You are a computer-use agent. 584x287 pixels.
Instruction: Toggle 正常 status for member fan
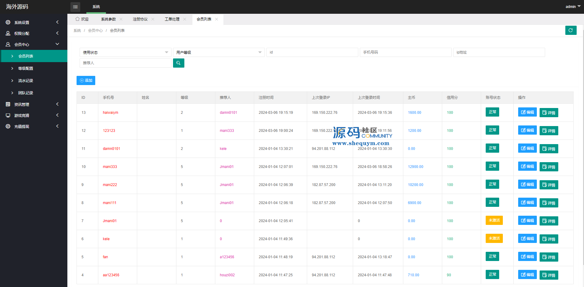pyautogui.click(x=492, y=256)
